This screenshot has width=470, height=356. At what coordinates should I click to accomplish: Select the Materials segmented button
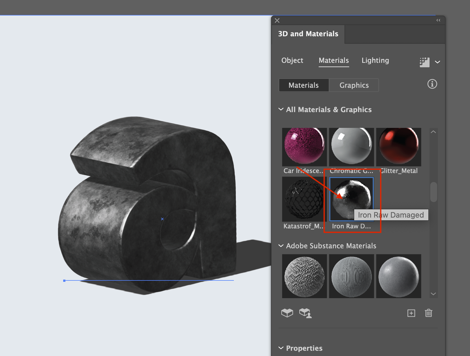tap(304, 85)
